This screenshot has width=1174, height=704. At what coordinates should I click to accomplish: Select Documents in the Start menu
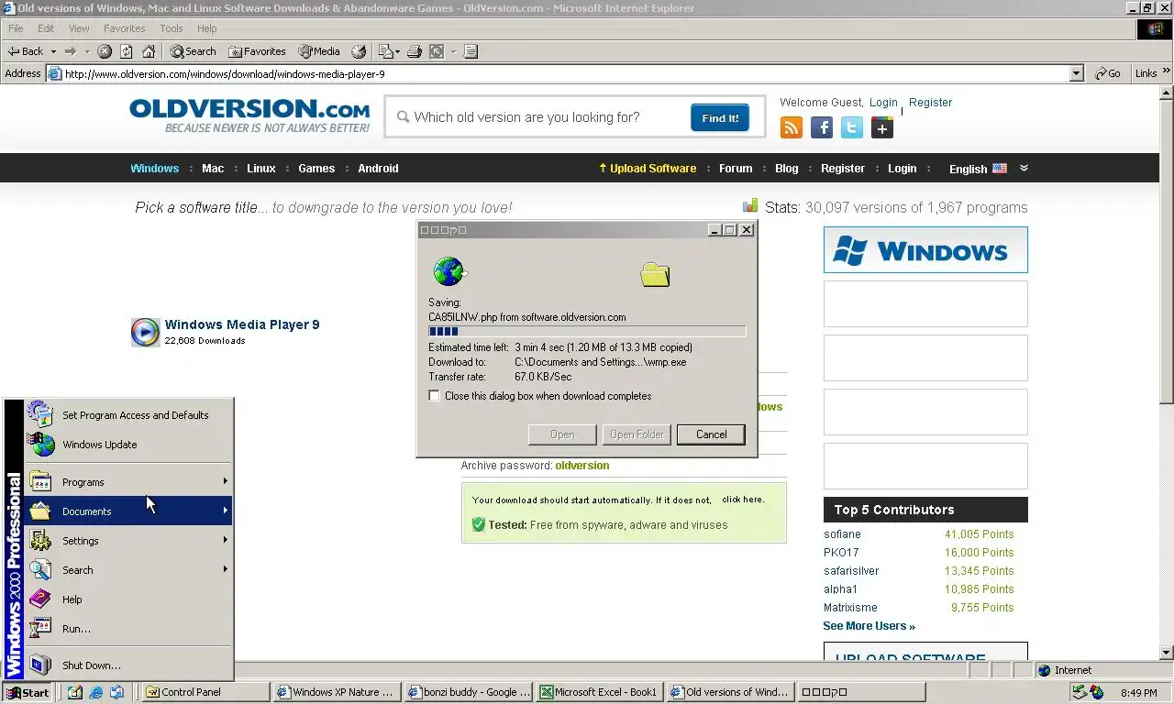pyautogui.click(x=128, y=511)
